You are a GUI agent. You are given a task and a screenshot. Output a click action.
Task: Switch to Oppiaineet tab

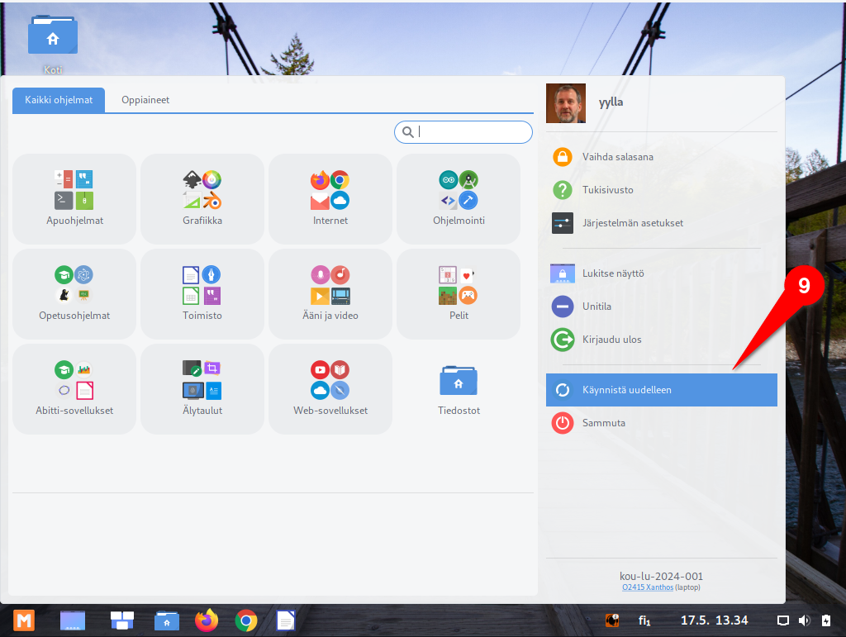[145, 100]
